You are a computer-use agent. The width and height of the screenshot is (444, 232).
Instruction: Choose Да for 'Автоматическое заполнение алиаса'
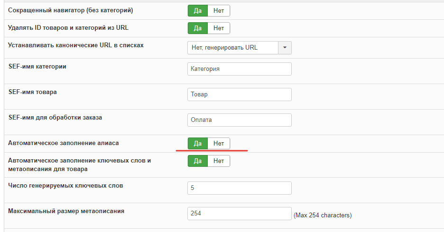click(x=198, y=143)
